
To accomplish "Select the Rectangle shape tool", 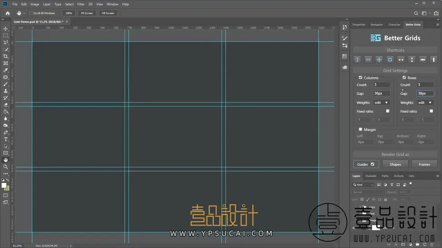I will point(6,153).
